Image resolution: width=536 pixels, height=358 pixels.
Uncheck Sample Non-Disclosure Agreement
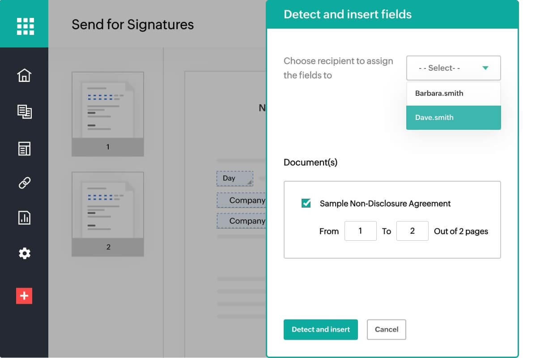pyautogui.click(x=305, y=203)
